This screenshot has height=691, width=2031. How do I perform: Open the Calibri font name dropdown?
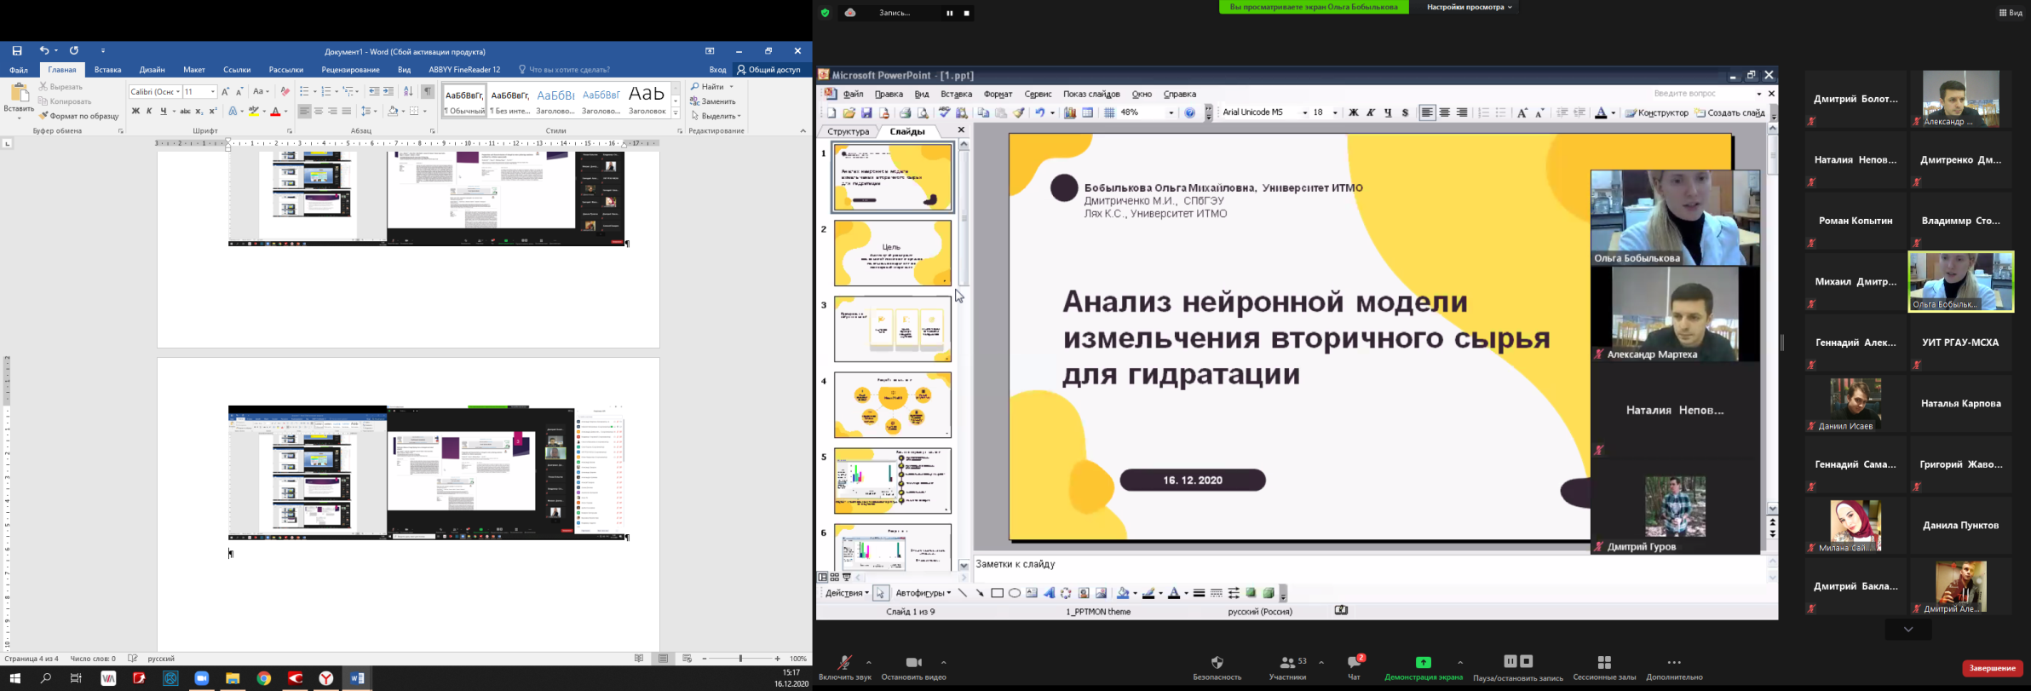pos(178,92)
